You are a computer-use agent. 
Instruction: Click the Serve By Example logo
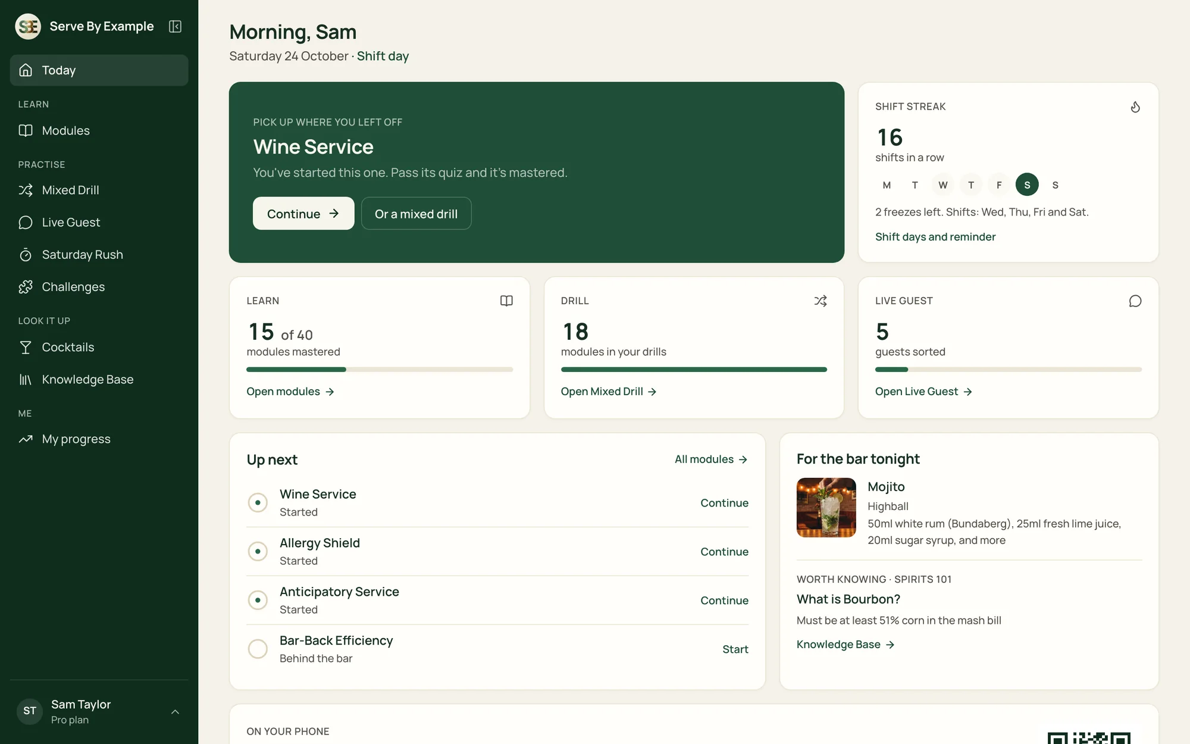tap(28, 26)
